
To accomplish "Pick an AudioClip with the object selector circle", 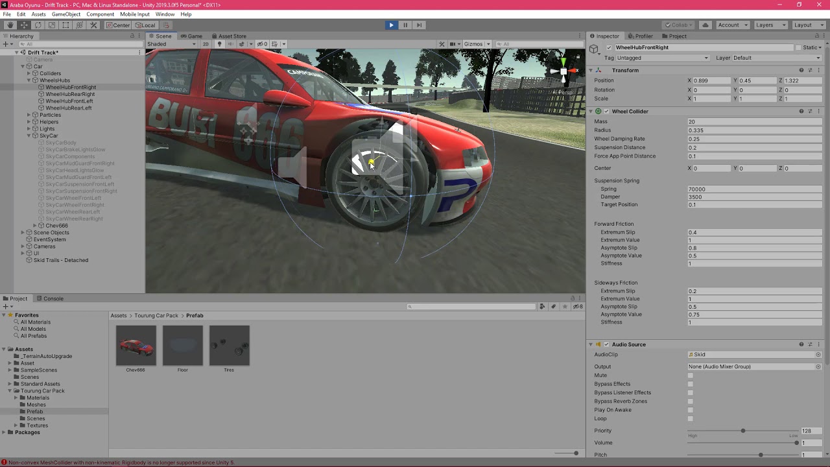I will 818,355.
